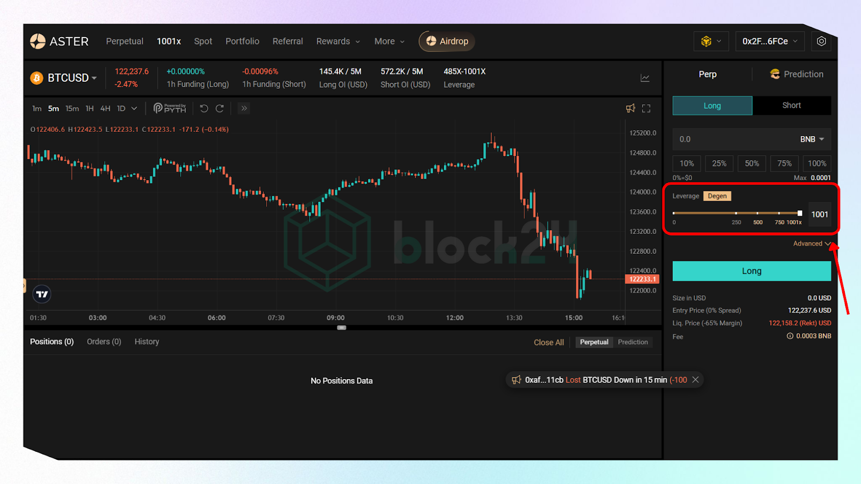Click the line chart icon in ticker bar

[645, 78]
